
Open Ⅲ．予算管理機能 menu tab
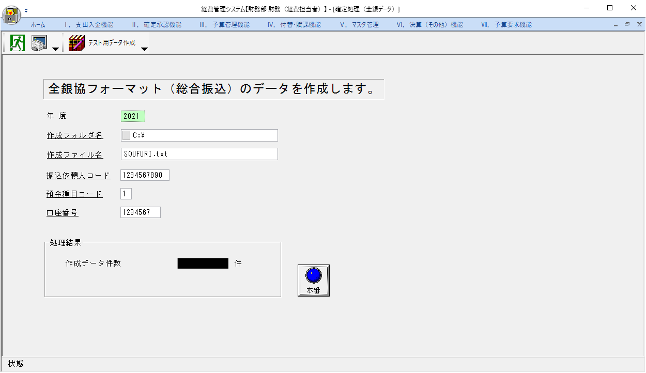coord(224,25)
